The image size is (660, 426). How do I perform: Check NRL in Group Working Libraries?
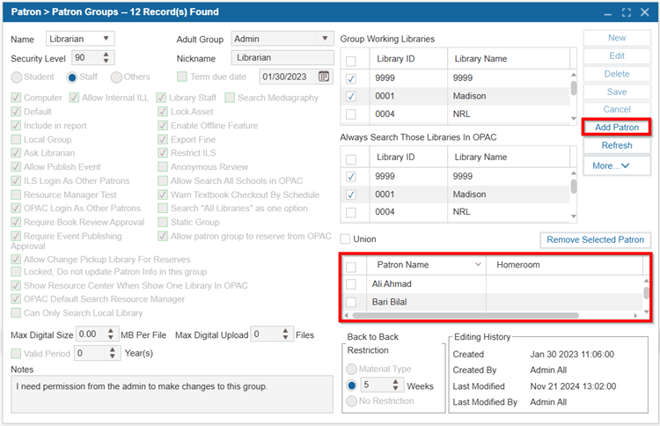click(350, 114)
